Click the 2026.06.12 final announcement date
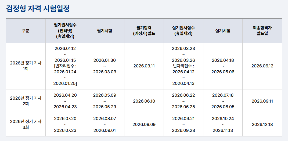This screenshot has width=288, height=141. pyautogui.click(x=262, y=66)
